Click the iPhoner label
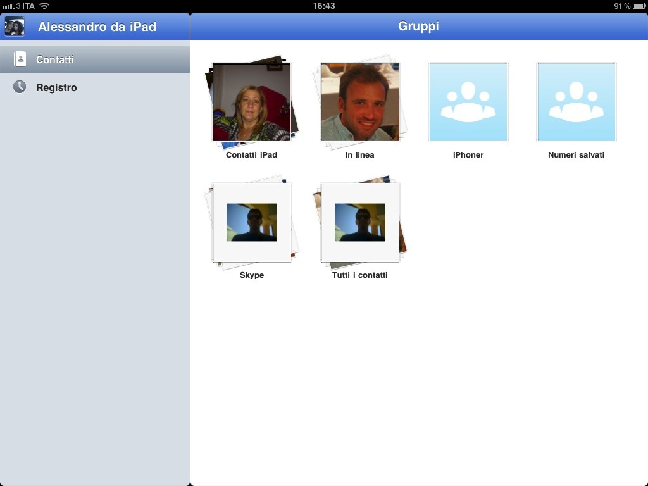This screenshot has height=486, width=648. (x=468, y=155)
